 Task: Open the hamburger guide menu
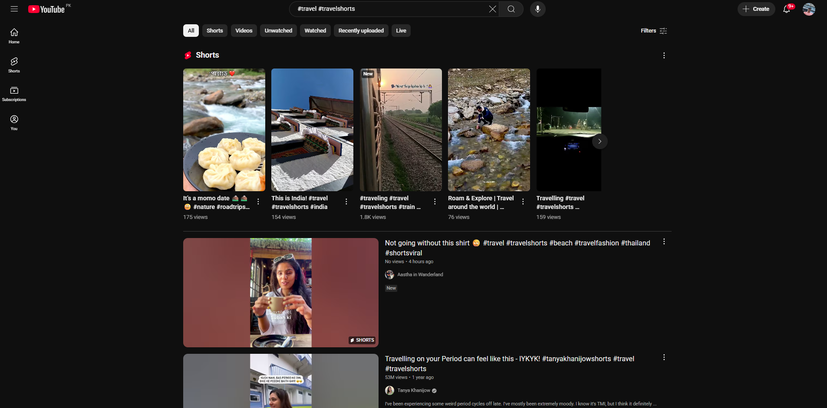pos(14,9)
